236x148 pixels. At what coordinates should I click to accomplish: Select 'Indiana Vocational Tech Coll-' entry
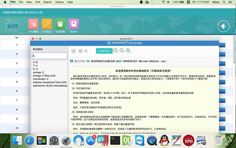click(50, 82)
